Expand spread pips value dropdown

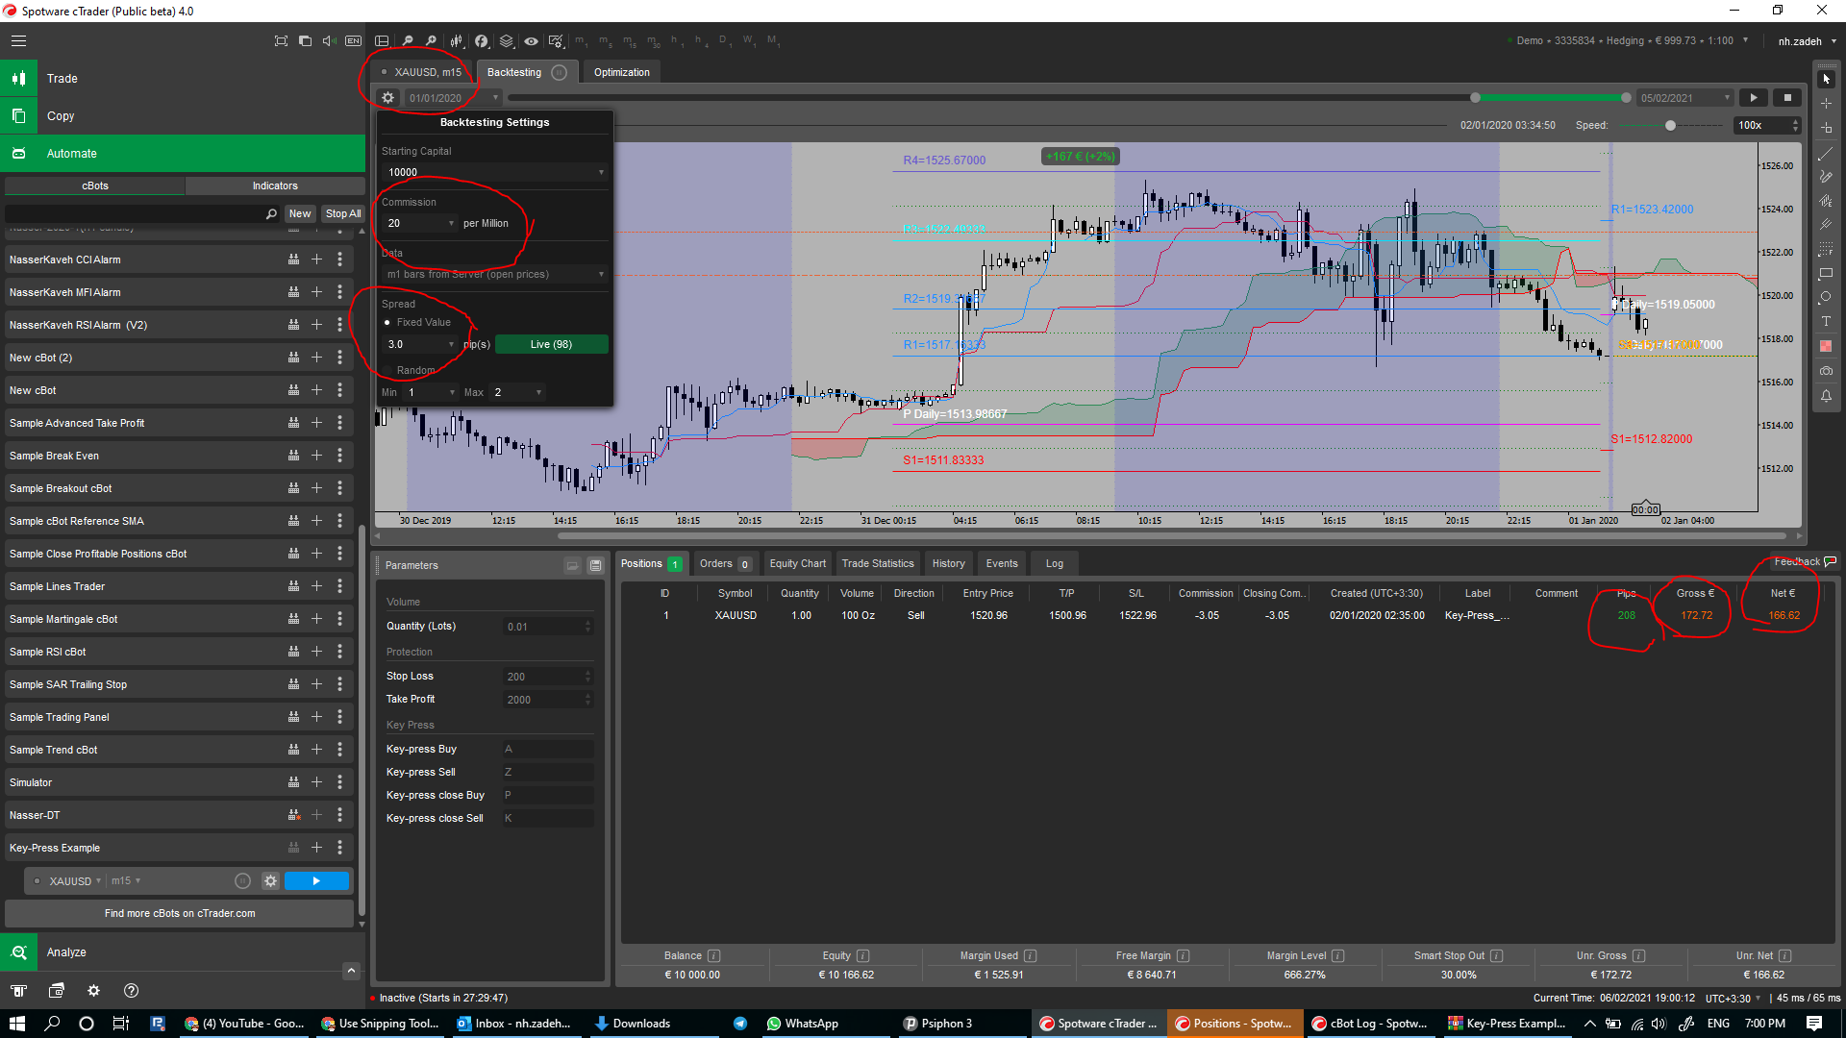[x=451, y=345]
